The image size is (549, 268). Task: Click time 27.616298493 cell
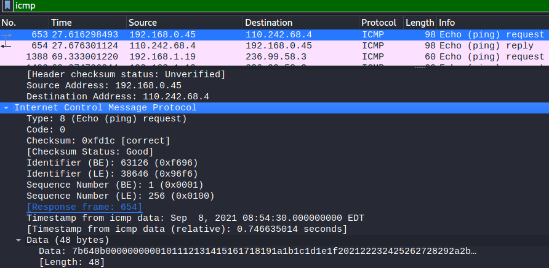click(85, 35)
